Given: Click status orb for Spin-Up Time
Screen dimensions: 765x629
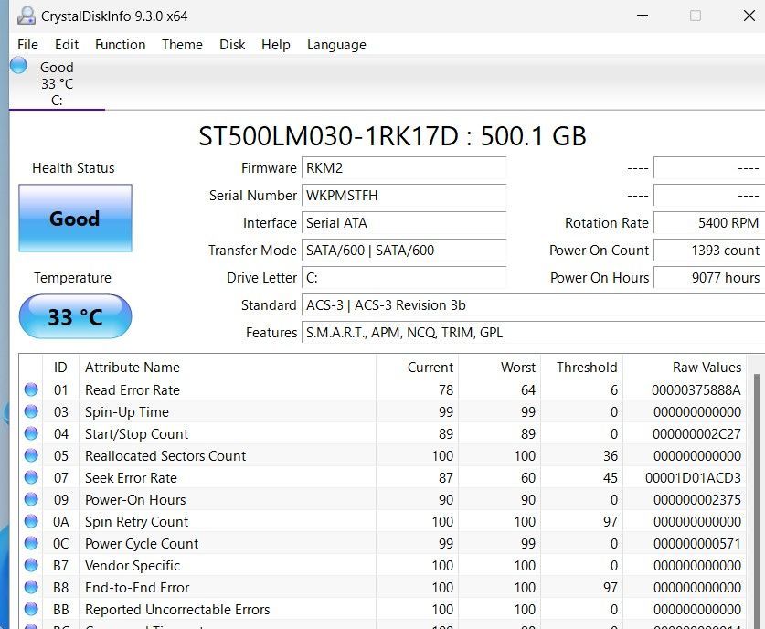Looking at the screenshot, I should pyautogui.click(x=31, y=411).
